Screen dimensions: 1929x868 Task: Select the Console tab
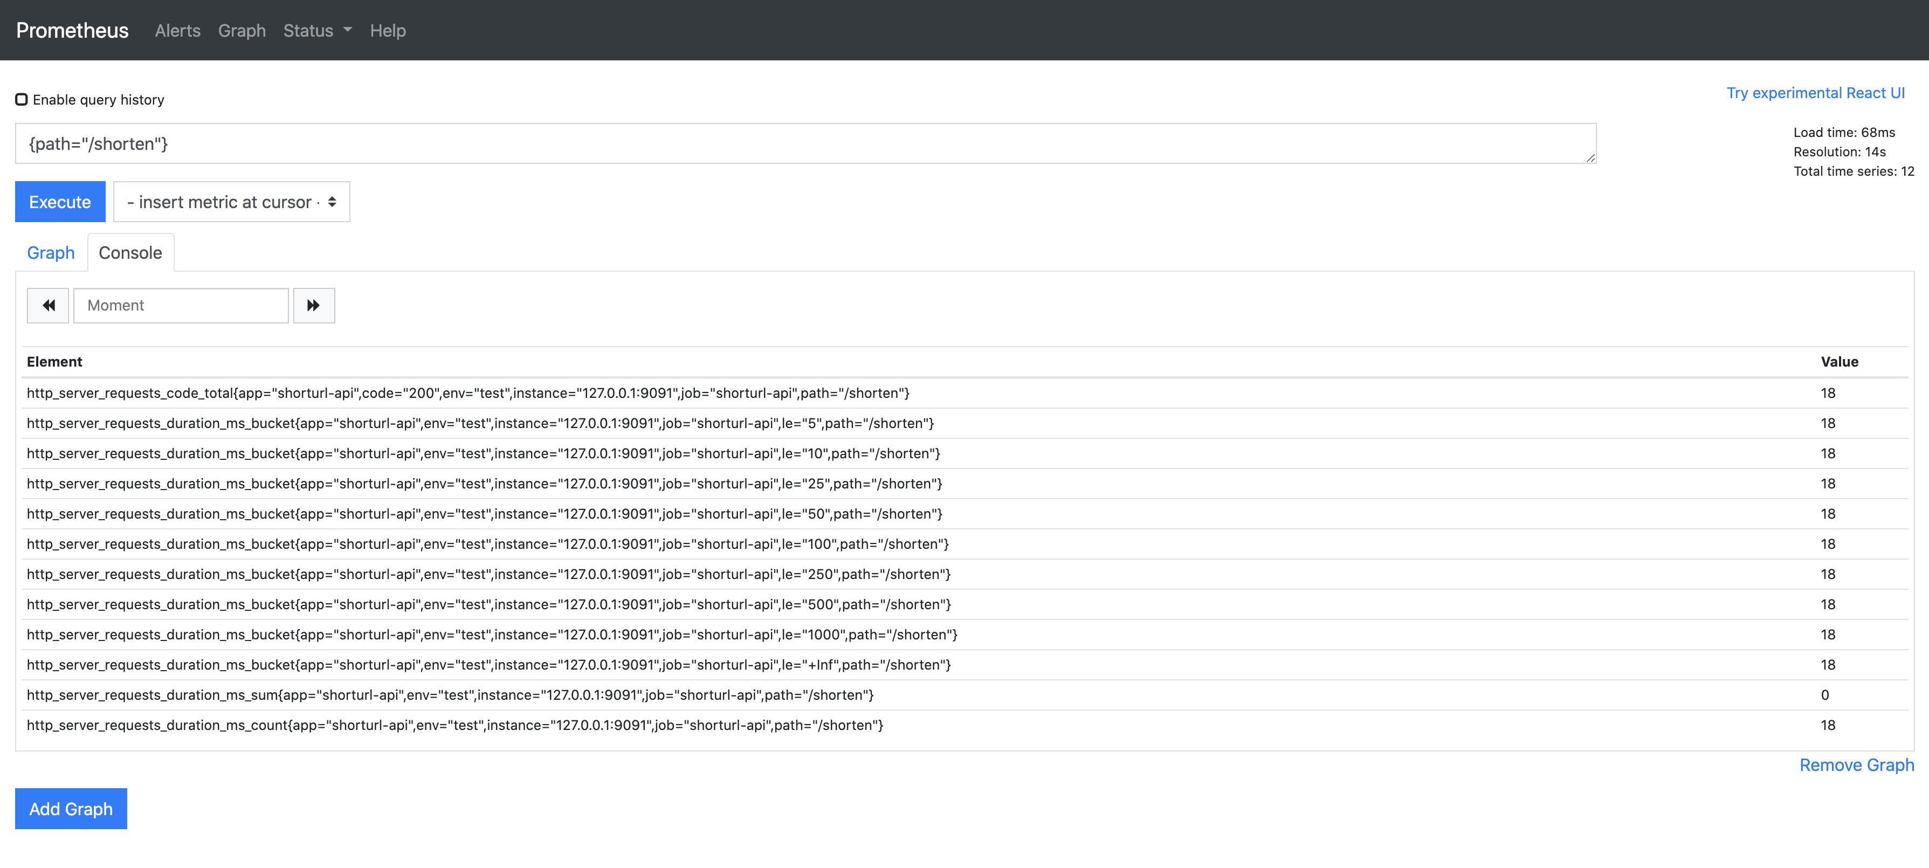point(130,253)
